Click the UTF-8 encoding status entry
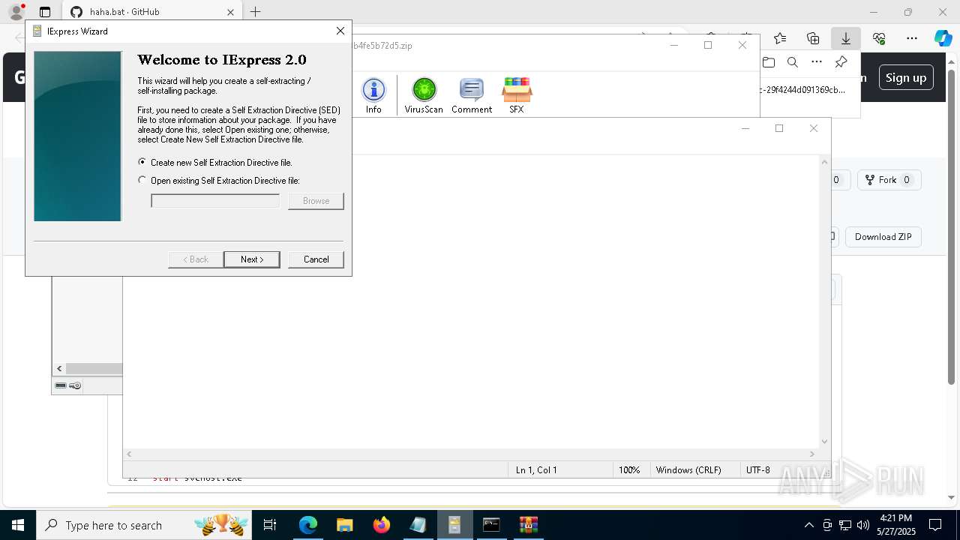Viewport: 960px width, 540px height. 758,470
